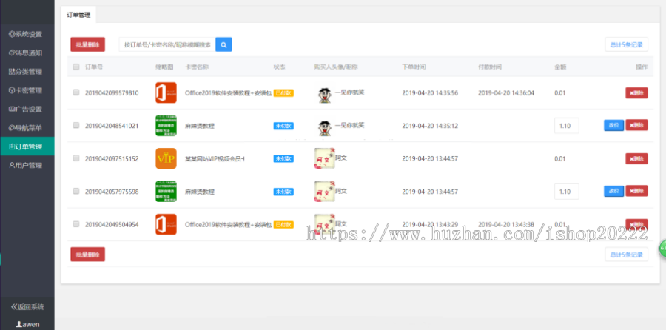The width and height of the screenshot is (666, 330).
Task: Delete order 2019042097515152
Action: [636, 158]
